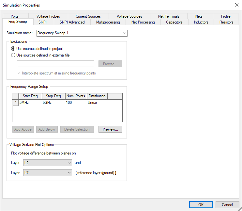Expand the L7 reference layer dropdown
The width and height of the screenshot is (242, 211).
pos(47,173)
